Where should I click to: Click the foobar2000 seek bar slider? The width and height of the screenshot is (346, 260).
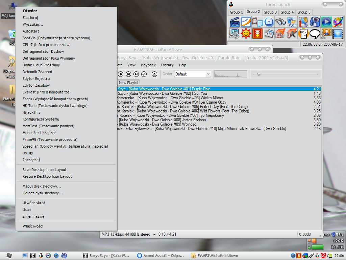pyautogui.click(x=259, y=74)
